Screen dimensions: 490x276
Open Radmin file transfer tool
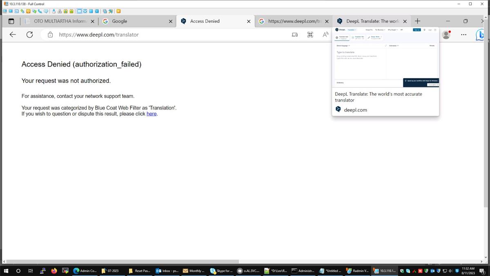pyautogui.click(x=22, y=11)
